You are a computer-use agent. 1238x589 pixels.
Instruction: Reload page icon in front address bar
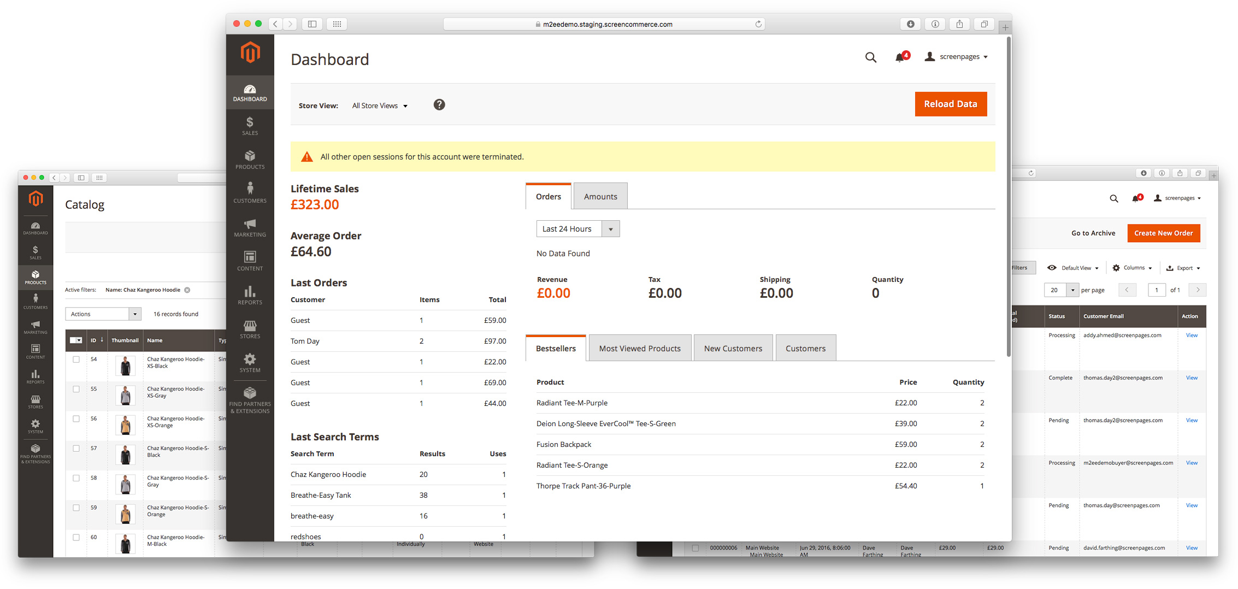click(x=758, y=24)
